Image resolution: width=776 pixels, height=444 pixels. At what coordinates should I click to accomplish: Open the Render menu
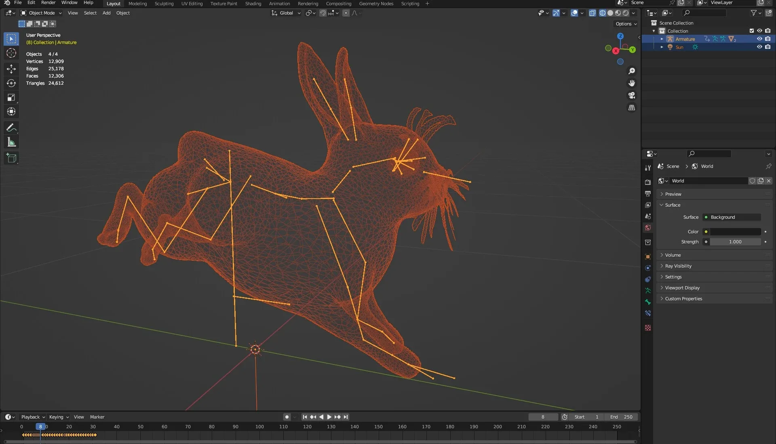(x=48, y=2)
